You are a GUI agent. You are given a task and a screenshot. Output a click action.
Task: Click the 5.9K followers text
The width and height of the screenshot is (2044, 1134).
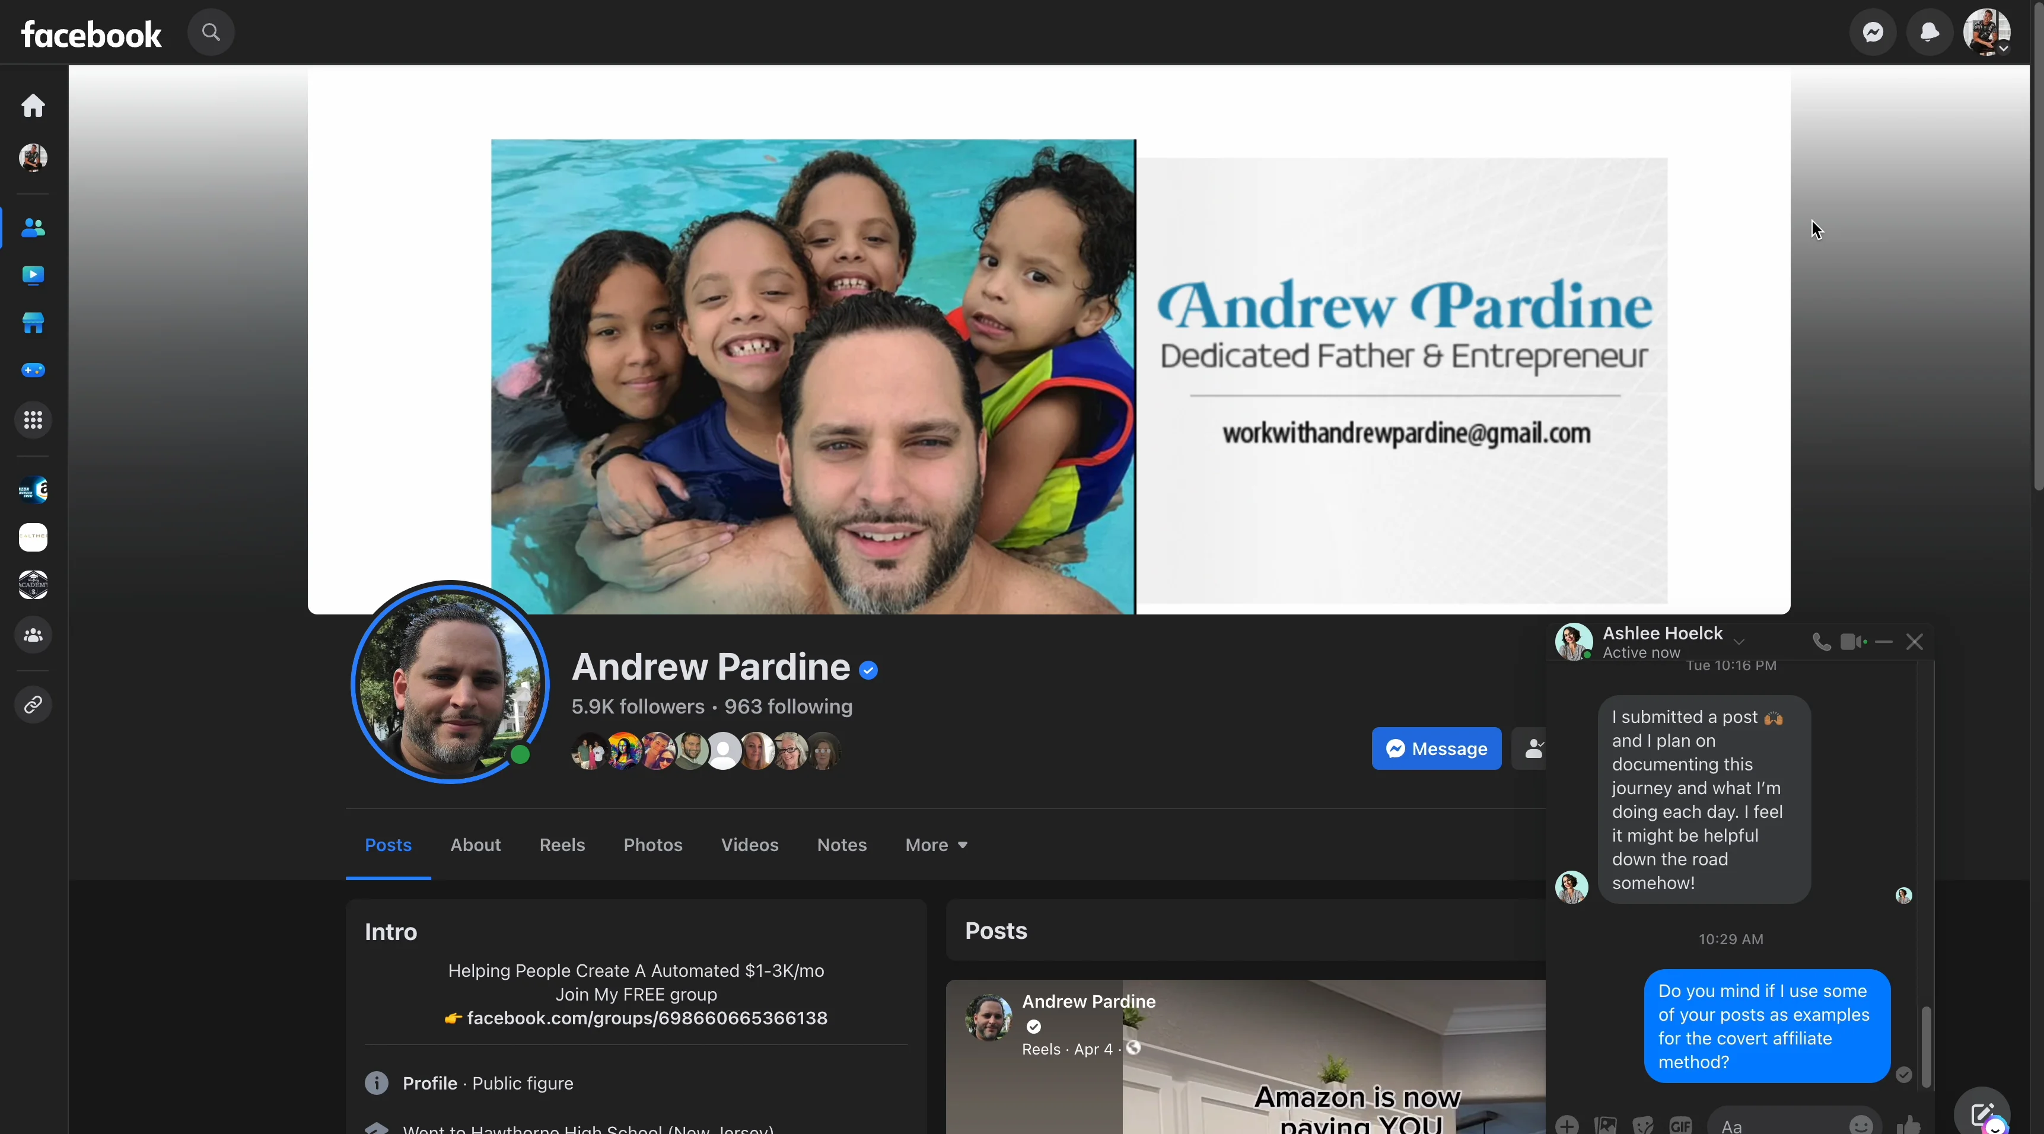(x=638, y=706)
